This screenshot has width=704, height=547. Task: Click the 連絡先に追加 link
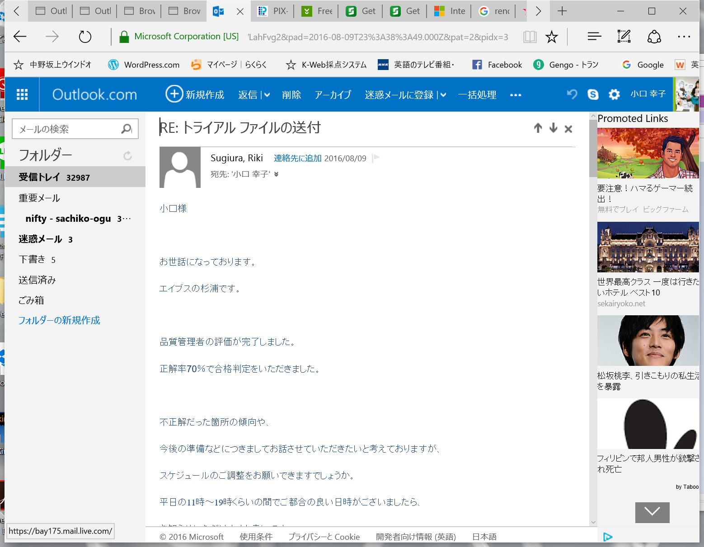click(x=297, y=158)
